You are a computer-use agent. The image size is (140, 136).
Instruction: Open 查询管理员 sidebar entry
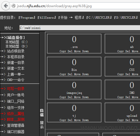coord(16,125)
